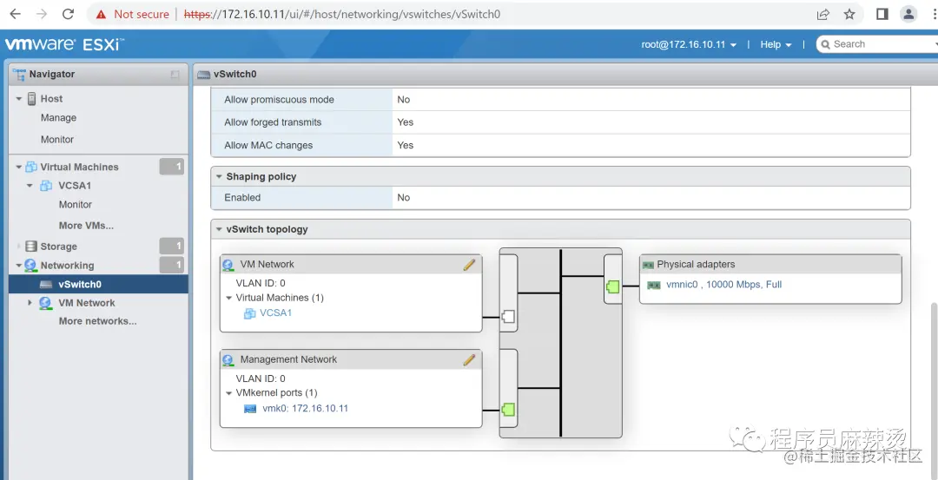
Task: Open More networks... link
Action: point(97,321)
